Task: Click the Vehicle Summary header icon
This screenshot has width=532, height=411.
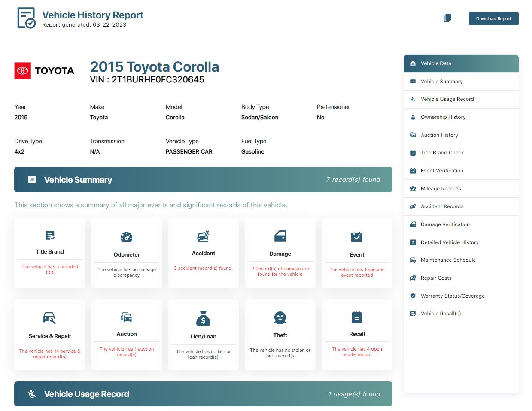Action: (32, 180)
